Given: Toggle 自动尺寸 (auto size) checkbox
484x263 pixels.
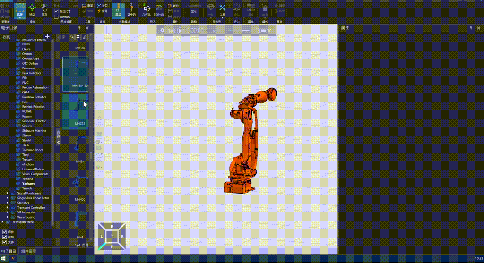Looking at the screenshot, I should pyautogui.click(x=56, y=11).
